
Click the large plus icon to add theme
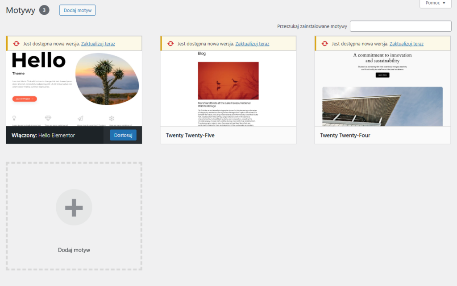click(74, 207)
